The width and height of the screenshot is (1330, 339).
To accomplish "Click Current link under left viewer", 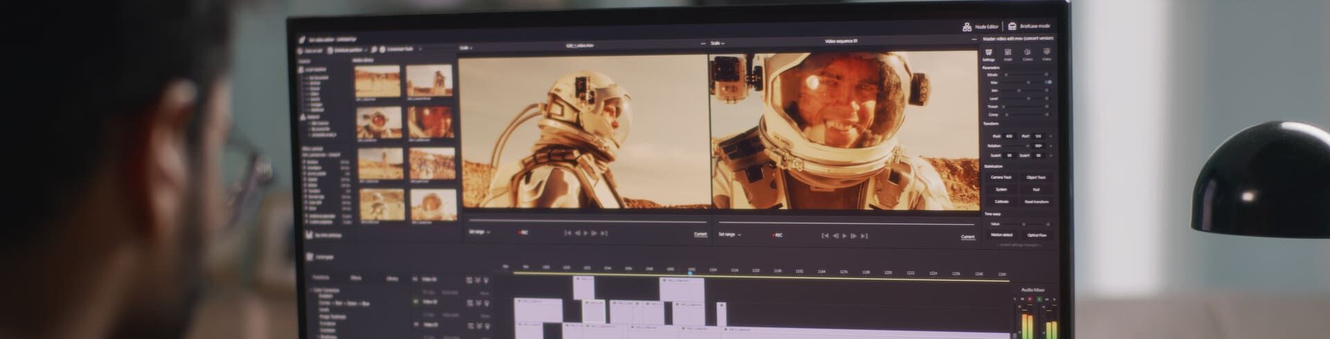I will pyautogui.click(x=700, y=235).
